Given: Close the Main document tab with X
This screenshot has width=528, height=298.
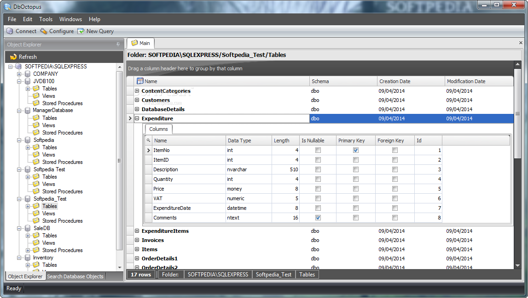Looking at the screenshot, I should coord(521,43).
